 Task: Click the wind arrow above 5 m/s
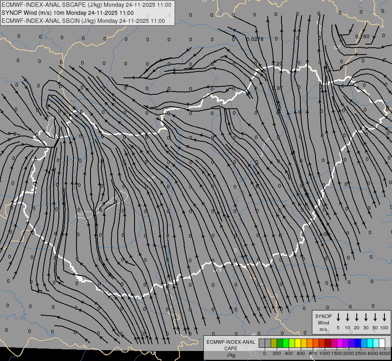pyautogui.click(x=338, y=317)
